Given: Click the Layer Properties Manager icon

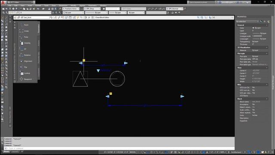Looking at the screenshot, I should pos(3,12).
